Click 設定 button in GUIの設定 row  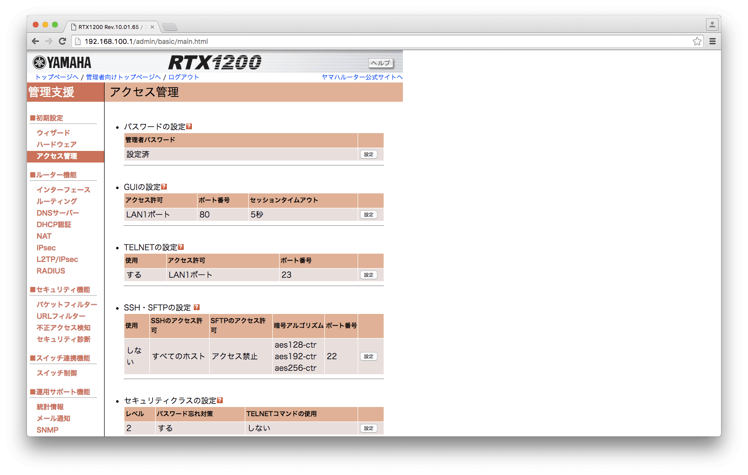click(369, 215)
